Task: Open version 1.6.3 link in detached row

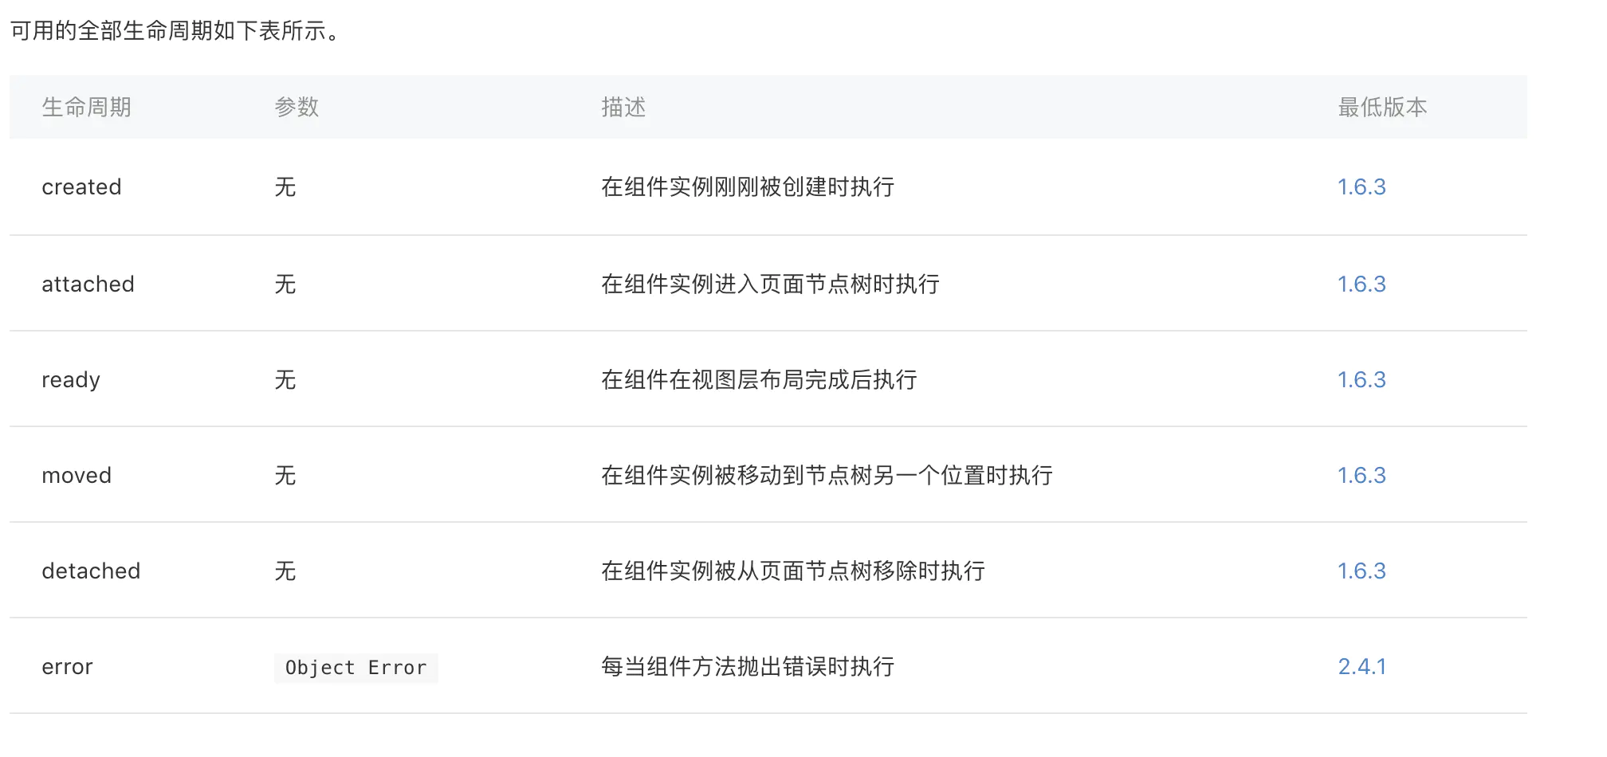Action: (1361, 571)
